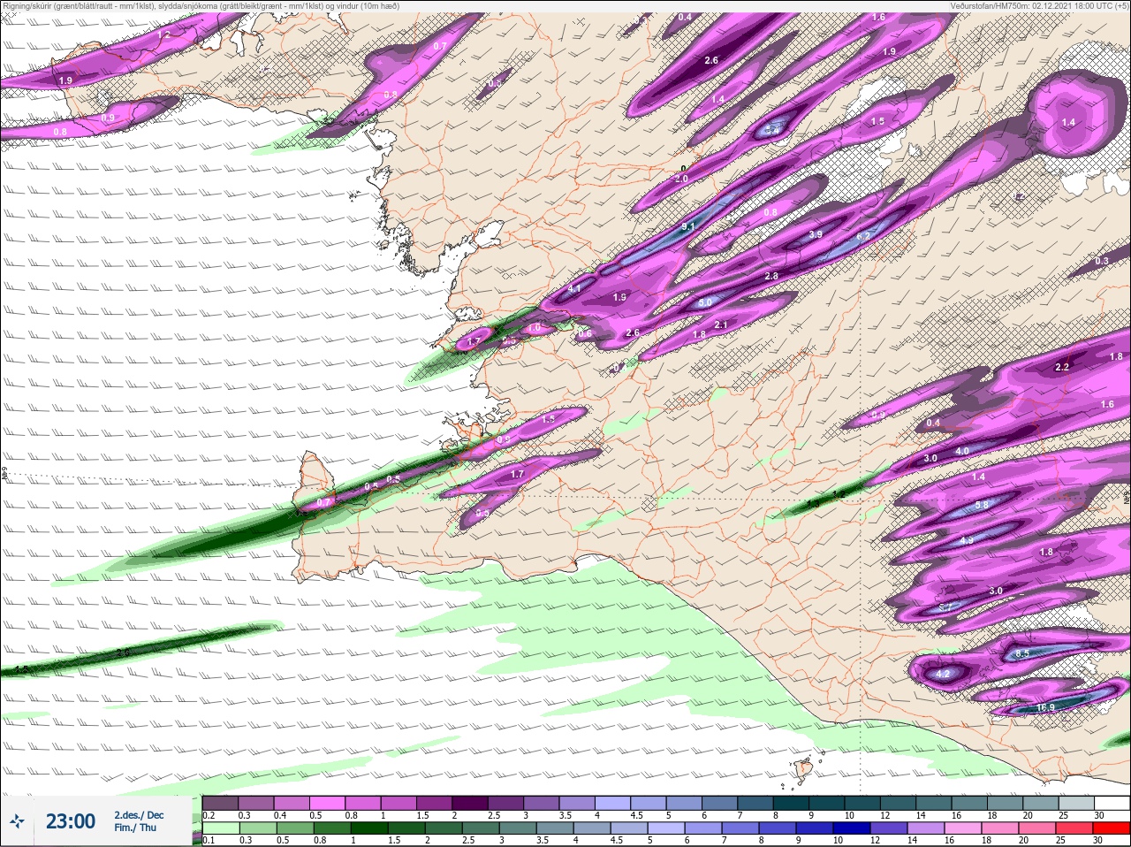Click the '2.des./ Dec' date label
Image resolution: width=1131 pixels, height=847 pixels.
(x=139, y=815)
